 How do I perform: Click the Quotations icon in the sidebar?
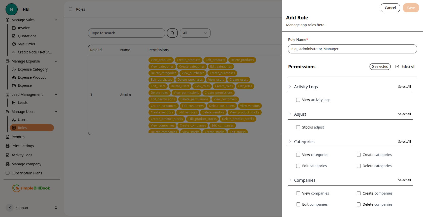pos(14,36)
